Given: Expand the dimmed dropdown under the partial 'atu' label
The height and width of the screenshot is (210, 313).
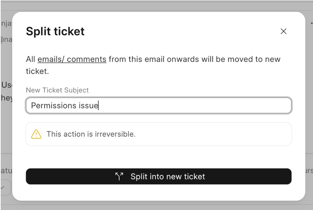Looking at the screenshot, I should [6, 188].
